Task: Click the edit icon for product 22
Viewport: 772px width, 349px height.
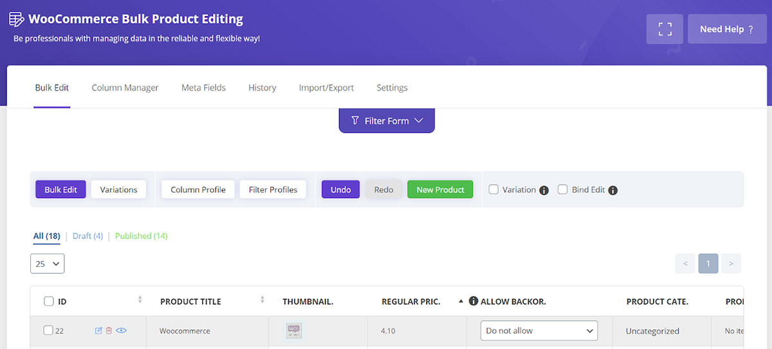Action: click(98, 330)
